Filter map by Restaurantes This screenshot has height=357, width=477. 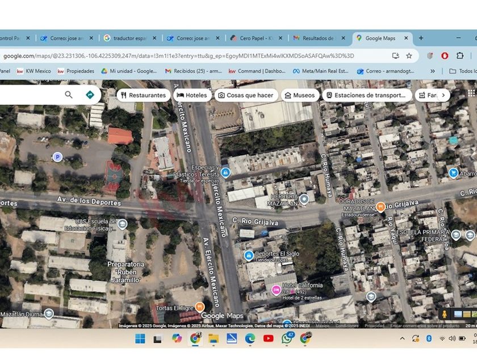(143, 95)
